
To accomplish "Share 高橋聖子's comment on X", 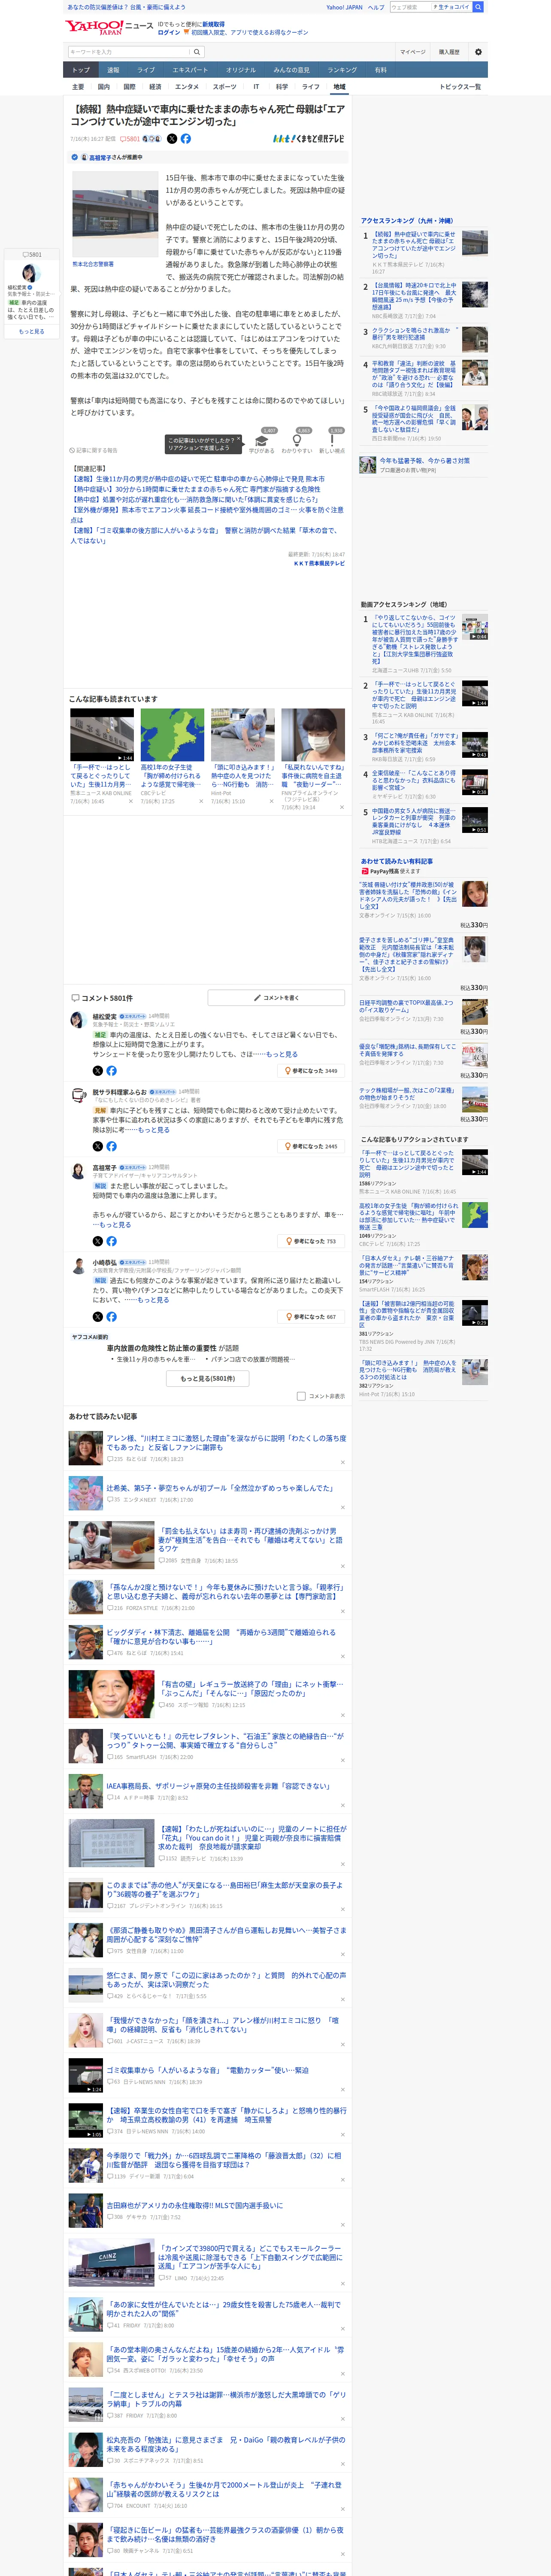I will tap(98, 1241).
